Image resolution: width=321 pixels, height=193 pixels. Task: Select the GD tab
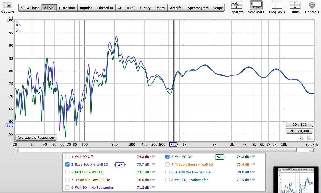(120, 8)
